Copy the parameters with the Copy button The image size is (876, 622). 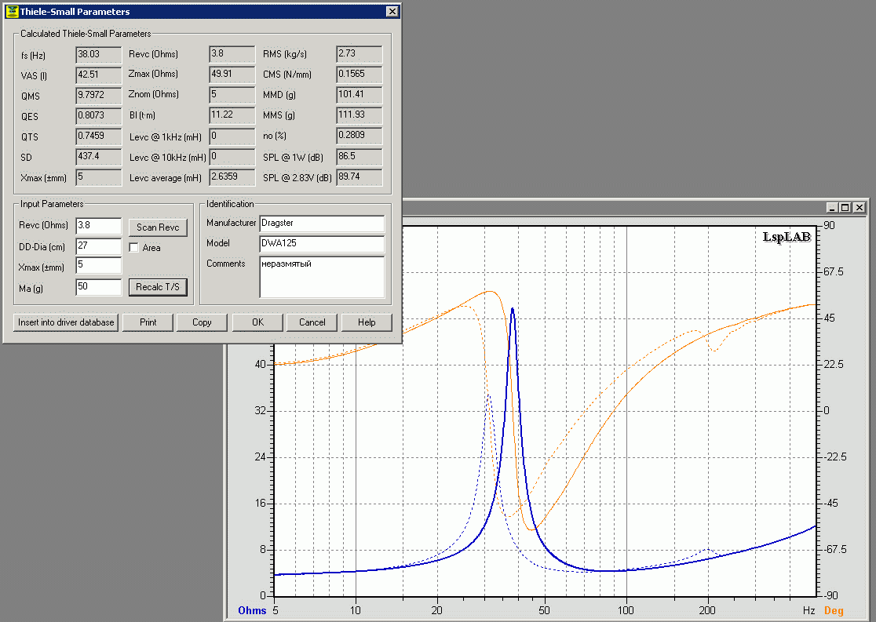click(x=202, y=322)
